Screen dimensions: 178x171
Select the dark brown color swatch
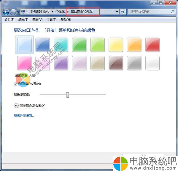point(116,63)
